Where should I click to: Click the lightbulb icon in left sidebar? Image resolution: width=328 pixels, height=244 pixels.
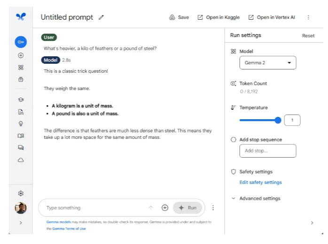pos(21,124)
